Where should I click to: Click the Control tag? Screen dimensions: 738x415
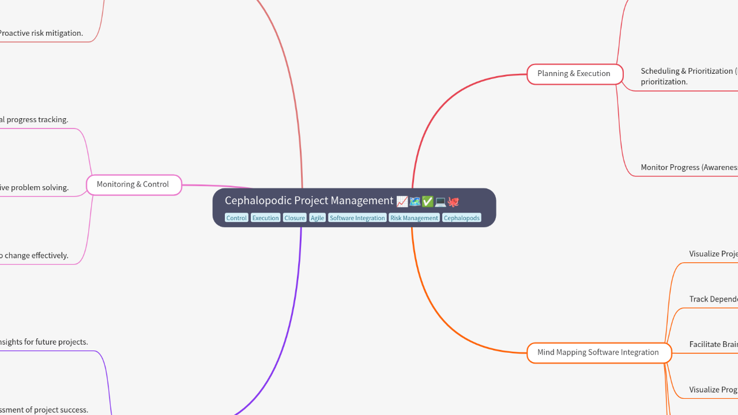236,218
